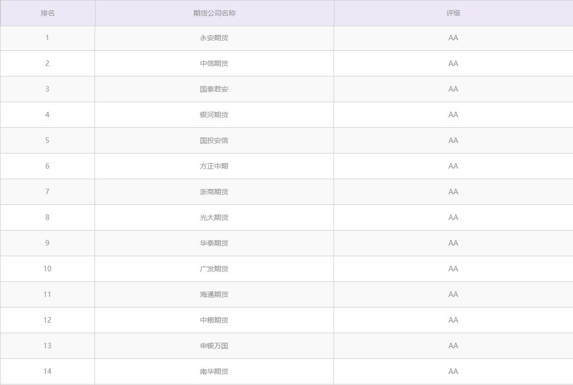Select the 中信期货 company name cell

coord(214,63)
